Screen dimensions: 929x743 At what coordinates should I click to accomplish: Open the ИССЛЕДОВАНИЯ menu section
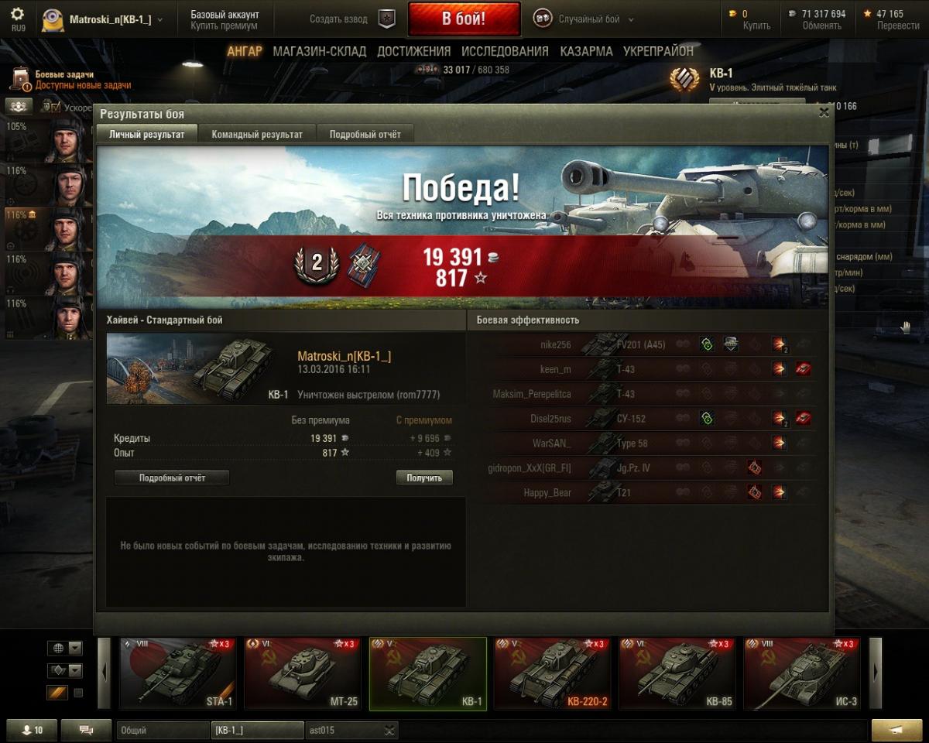pos(505,51)
